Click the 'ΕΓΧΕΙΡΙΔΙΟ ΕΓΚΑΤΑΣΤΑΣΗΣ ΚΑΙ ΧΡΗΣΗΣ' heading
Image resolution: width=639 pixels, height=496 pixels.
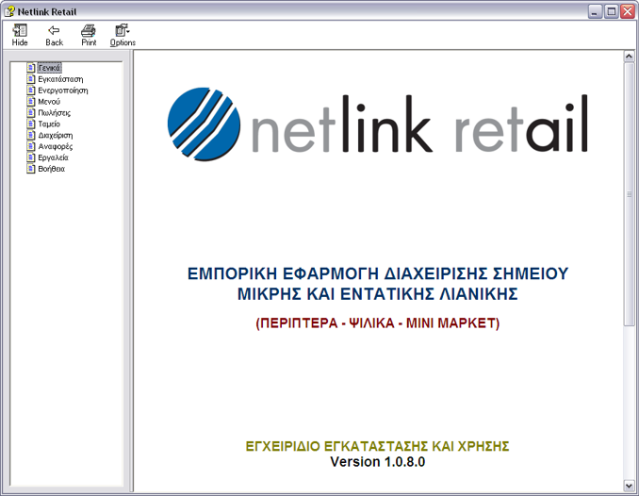pos(378,446)
